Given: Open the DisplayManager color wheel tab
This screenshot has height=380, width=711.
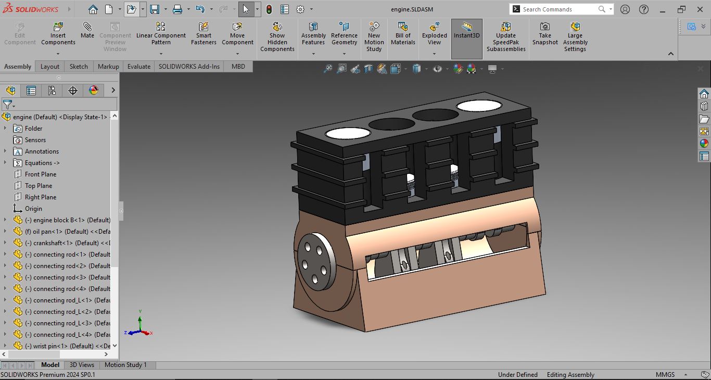Looking at the screenshot, I should (x=94, y=91).
